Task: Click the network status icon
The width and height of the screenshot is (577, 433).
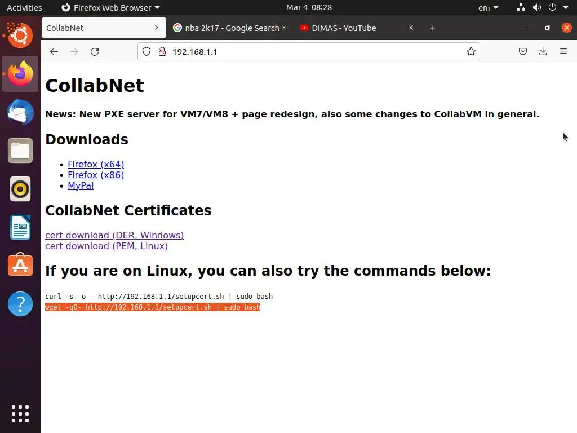Action: [x=521, y=7]
